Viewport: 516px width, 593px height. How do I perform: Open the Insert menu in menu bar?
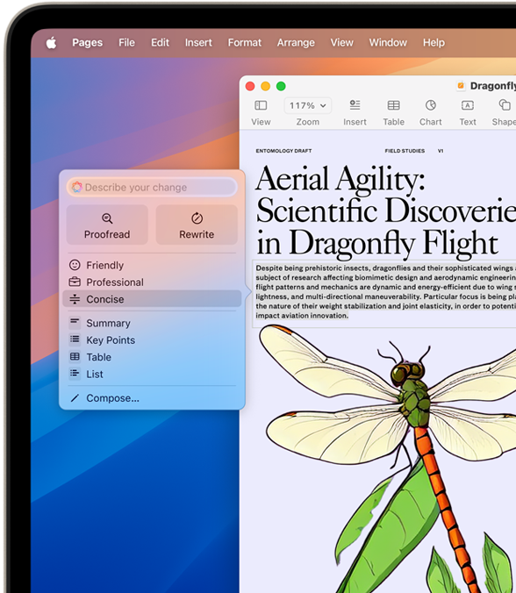point(198,43)
